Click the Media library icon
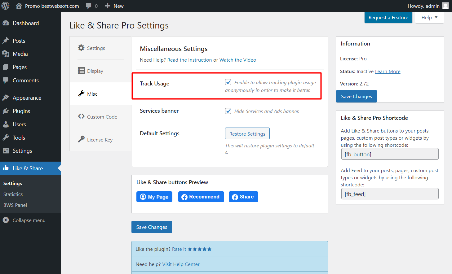Screen dimensions: 452x274 6,54
